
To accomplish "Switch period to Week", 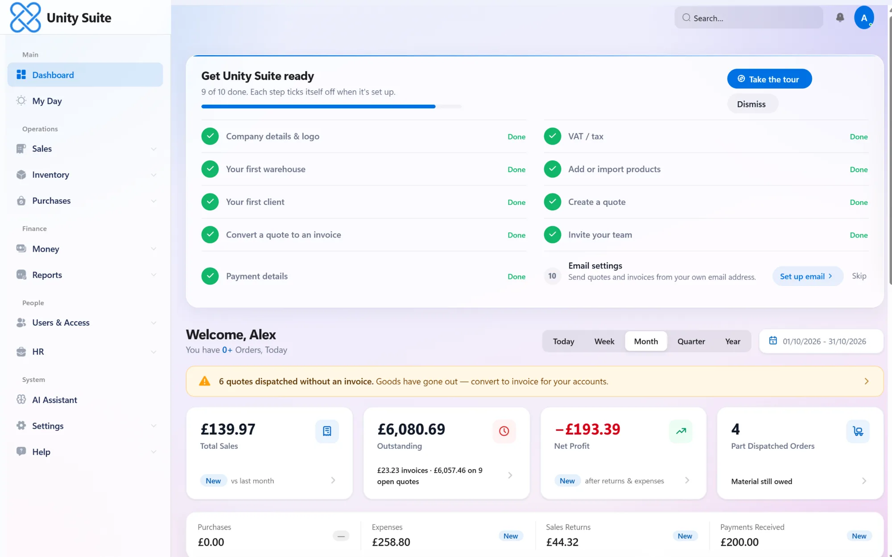I will pyautogui.click(x=604, y=341).
